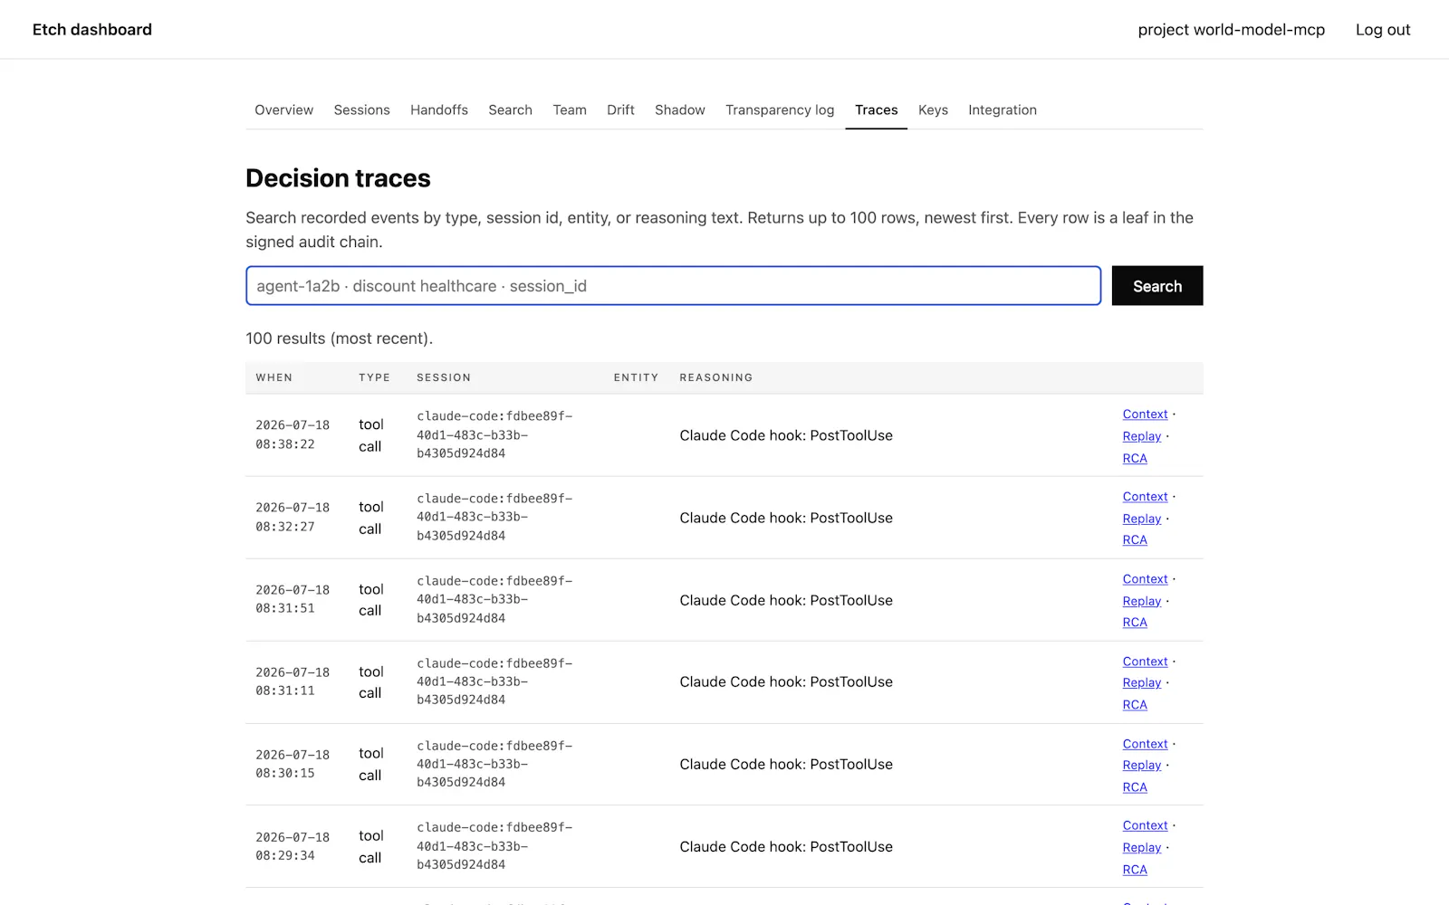Open RCA for the 08:29:34 trace
Viewport: 1449px width, 905px height.
1135,870
